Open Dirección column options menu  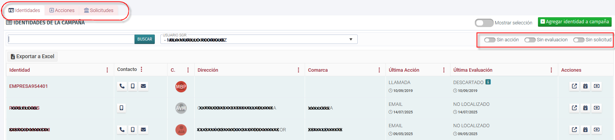(x=298, y=70)
